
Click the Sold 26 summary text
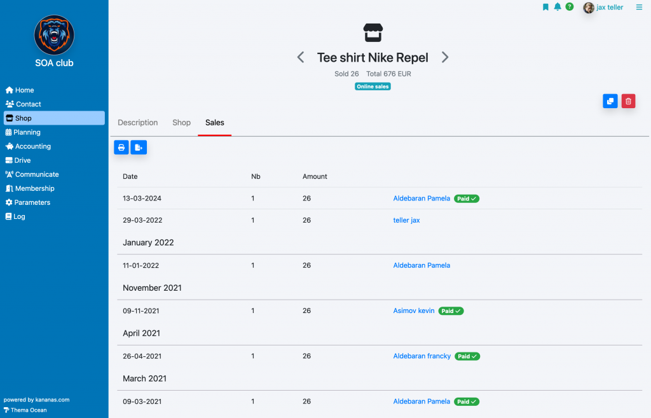tap(346, 74)
